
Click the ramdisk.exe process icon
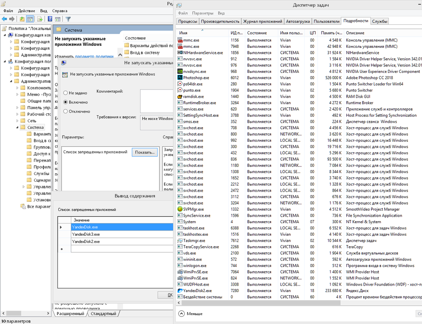pos(180,97)
